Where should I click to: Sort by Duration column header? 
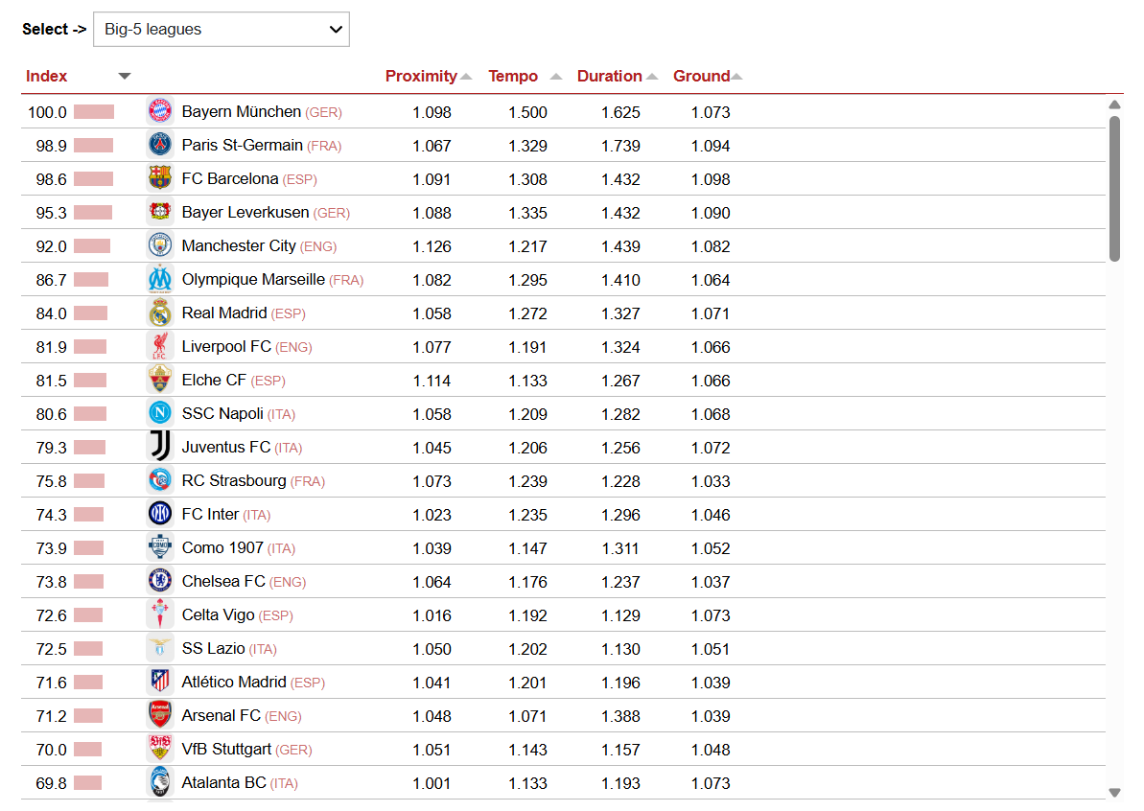pyautogui.click(x=609, y=76)
